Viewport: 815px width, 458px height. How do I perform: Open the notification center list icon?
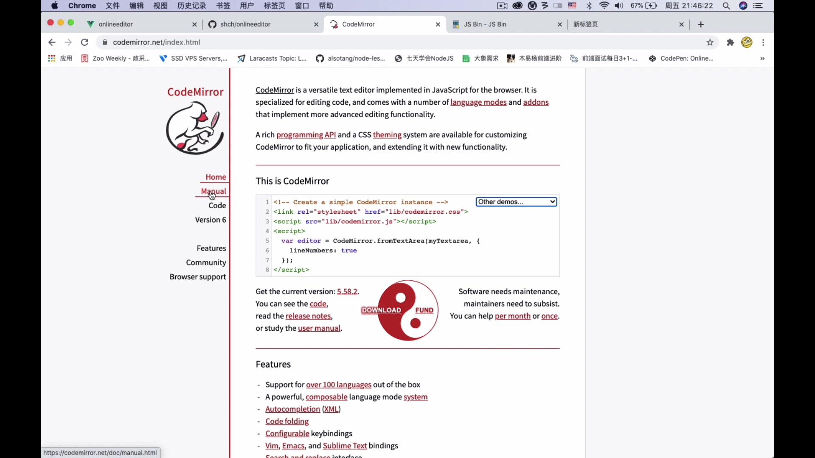[x=758, y=6]
